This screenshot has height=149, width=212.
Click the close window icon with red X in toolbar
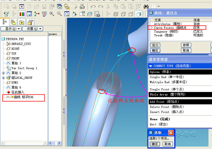[x=22, y=6]
